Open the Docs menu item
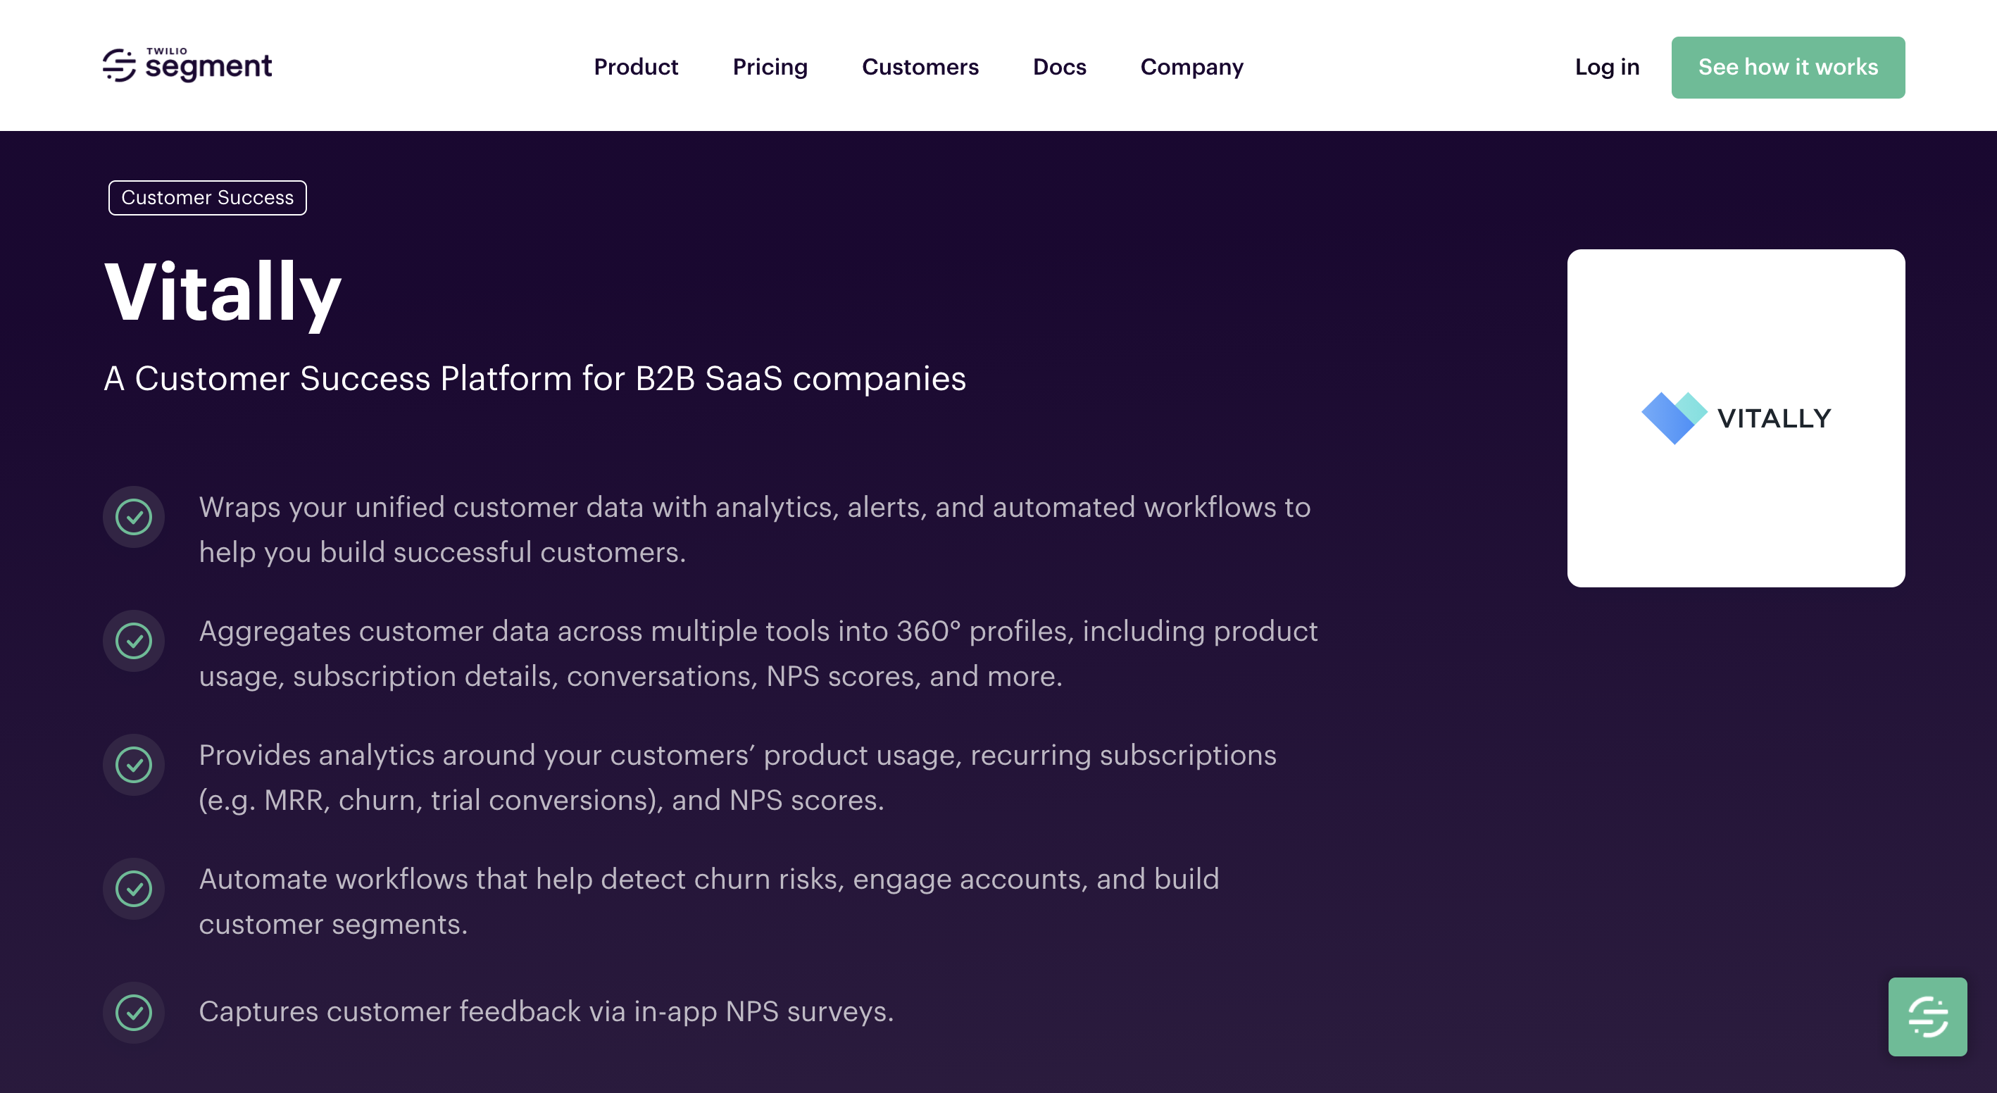 [1059, 68]
